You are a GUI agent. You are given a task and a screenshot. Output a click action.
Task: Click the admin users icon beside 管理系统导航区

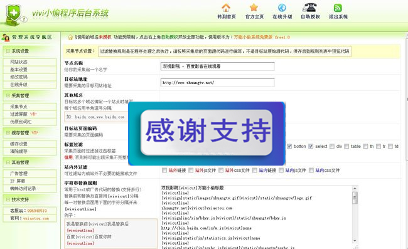5,38
